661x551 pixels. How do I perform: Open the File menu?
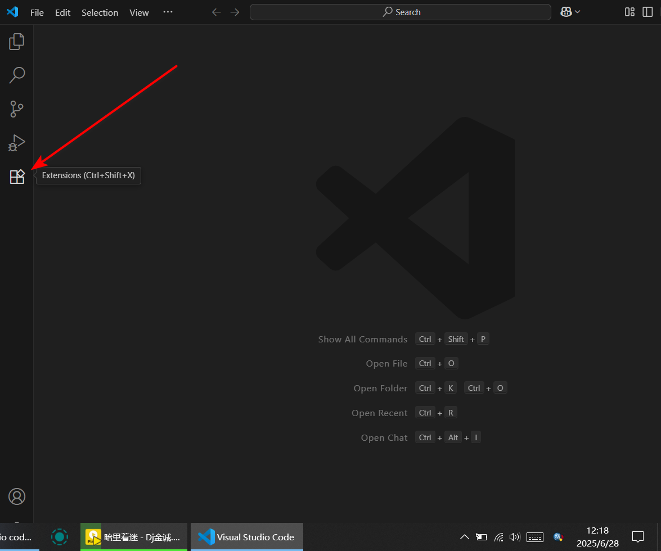(x=37, y=12)
